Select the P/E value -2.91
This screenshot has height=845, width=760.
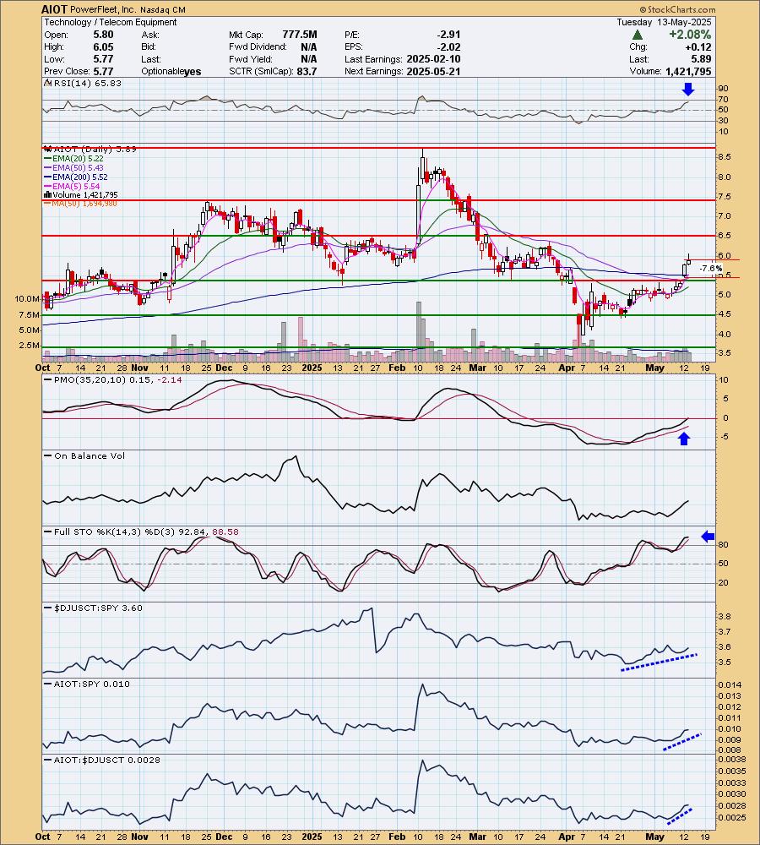[x=448, y=35]
